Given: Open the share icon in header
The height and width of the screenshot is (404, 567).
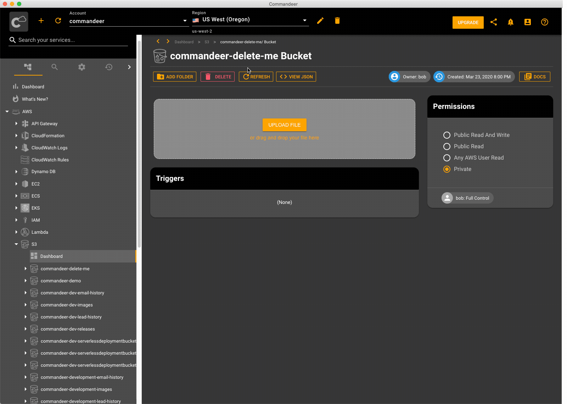Looking at the screenshot, I should pyautogui.click(x=494, y=22).
